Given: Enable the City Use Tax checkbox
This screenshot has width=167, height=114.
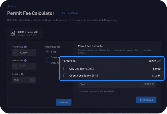Looking at the screenshot, I should click(65, 69).
